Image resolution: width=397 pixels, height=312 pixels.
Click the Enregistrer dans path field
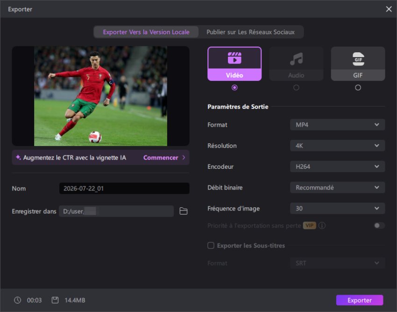[x=116, y=211]
